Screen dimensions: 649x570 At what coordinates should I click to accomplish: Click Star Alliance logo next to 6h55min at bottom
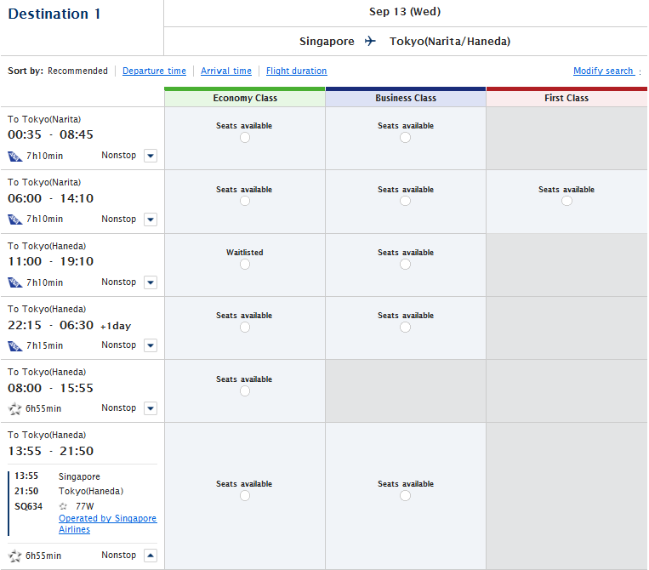pyautogui.click(x=14, y=556)
